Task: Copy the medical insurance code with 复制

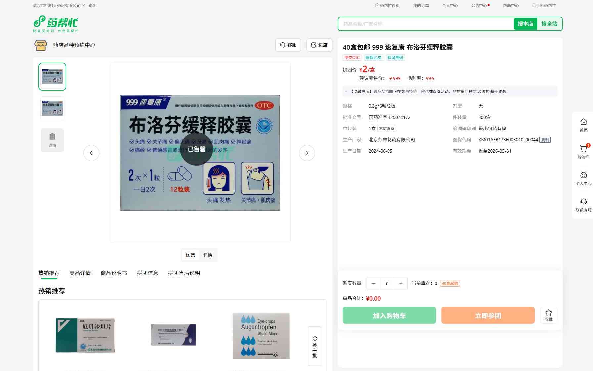Action: coord(545,140)
